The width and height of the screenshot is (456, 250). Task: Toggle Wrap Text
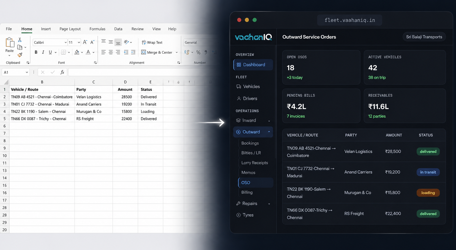pos(152,42)
